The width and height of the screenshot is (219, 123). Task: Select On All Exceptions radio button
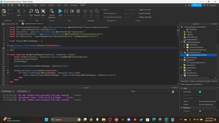click(x=102, y=13)
